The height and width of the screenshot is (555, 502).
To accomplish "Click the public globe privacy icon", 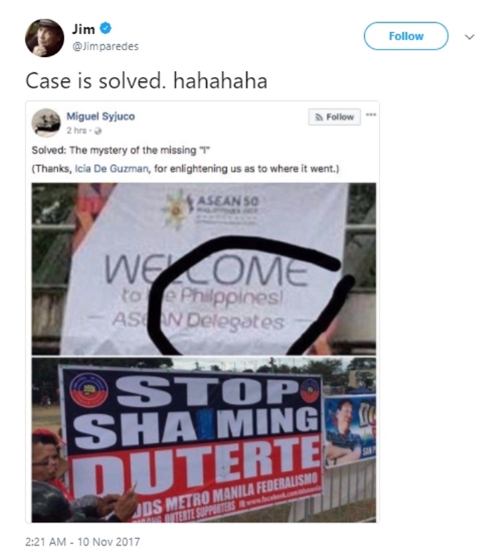I will [98, 131].
